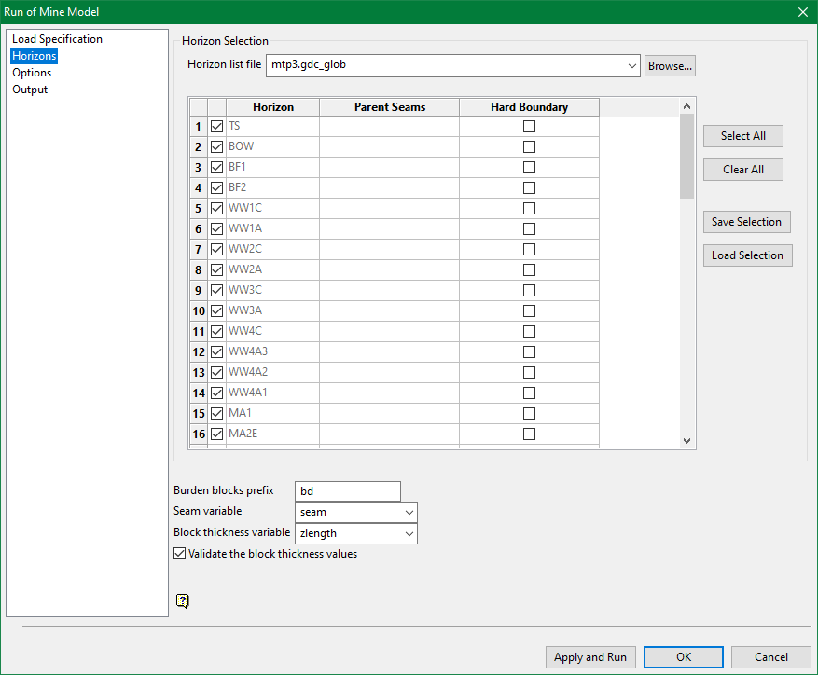The width and height of the screenshot is (818, 675).
Task: Uncheck the TS horizon checkbox
Action: click(217, 126)
